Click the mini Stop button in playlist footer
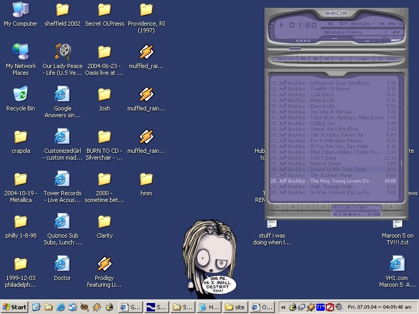The height and width of the screenshot is (314, 419). [x=350, y=214]
